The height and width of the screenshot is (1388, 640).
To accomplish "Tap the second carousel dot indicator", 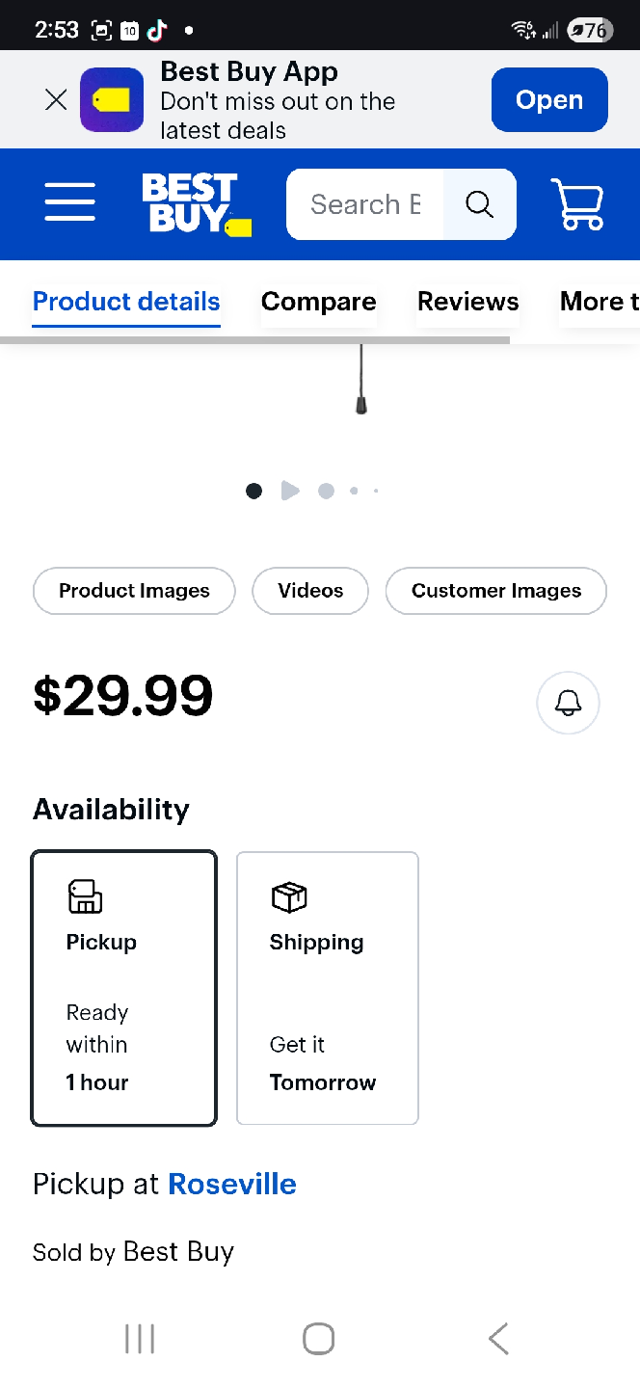I will click(x=326, y=491).
